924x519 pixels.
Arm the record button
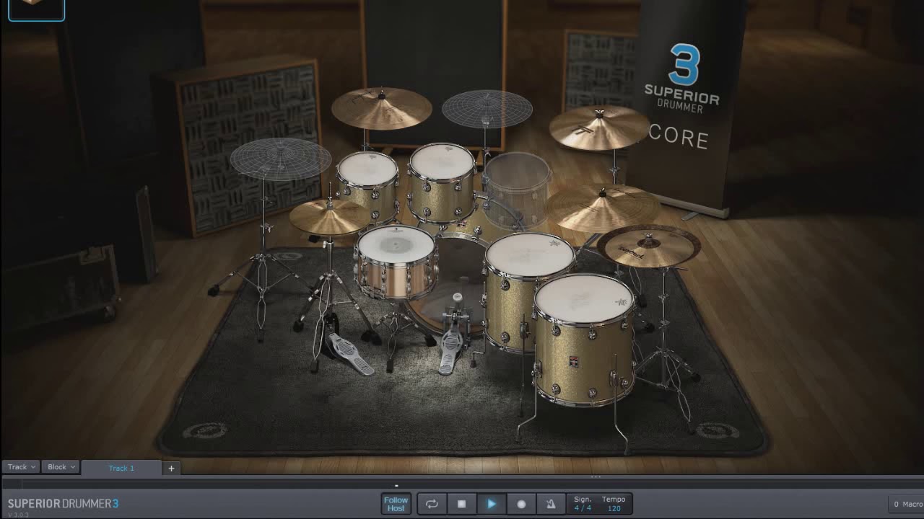click(x=521, y=504)
